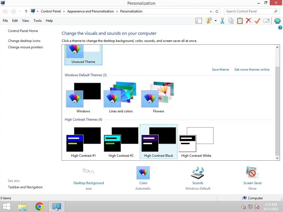283x212 pixels.
Task: Click Windows Default Themes (3) heading
Action: click(86, 75)
